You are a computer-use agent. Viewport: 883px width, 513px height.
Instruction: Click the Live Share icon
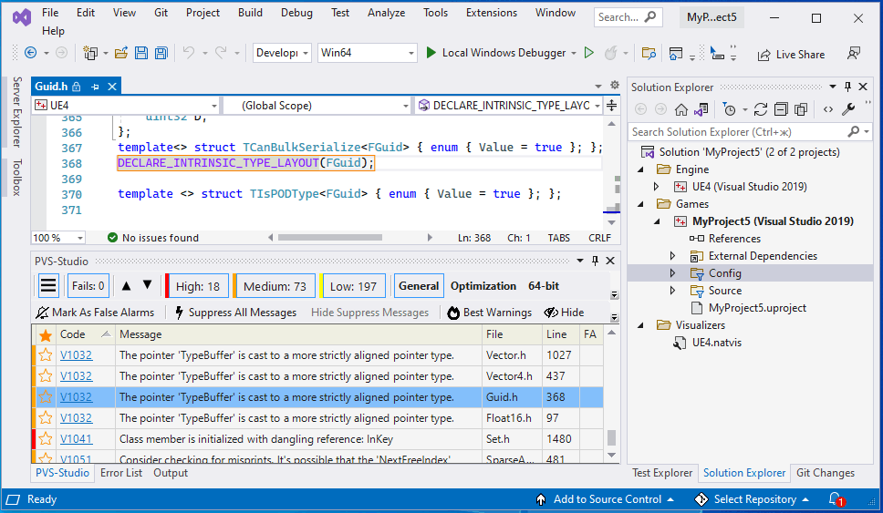pyautogui.click(x=764, y=55)
